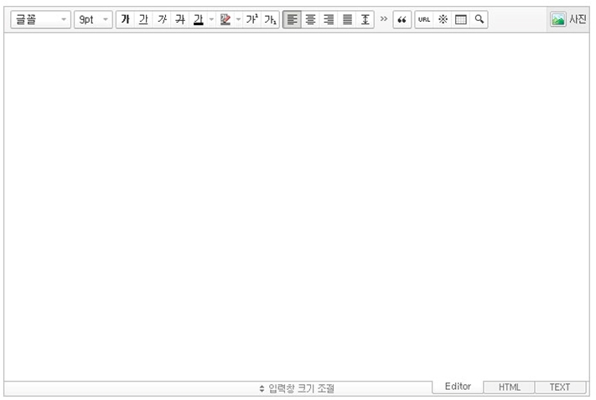Image resolution: width=596 pixels, height=400 pixels.
Task: Toggle bold text formatting
Action: [x=125, y=20]
